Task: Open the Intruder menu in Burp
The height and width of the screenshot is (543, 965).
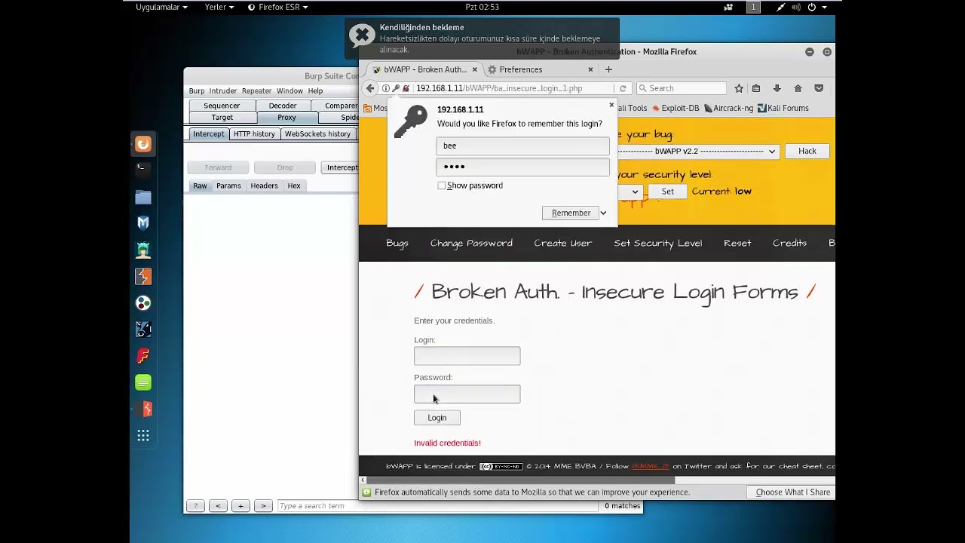Action: [223, 90]
